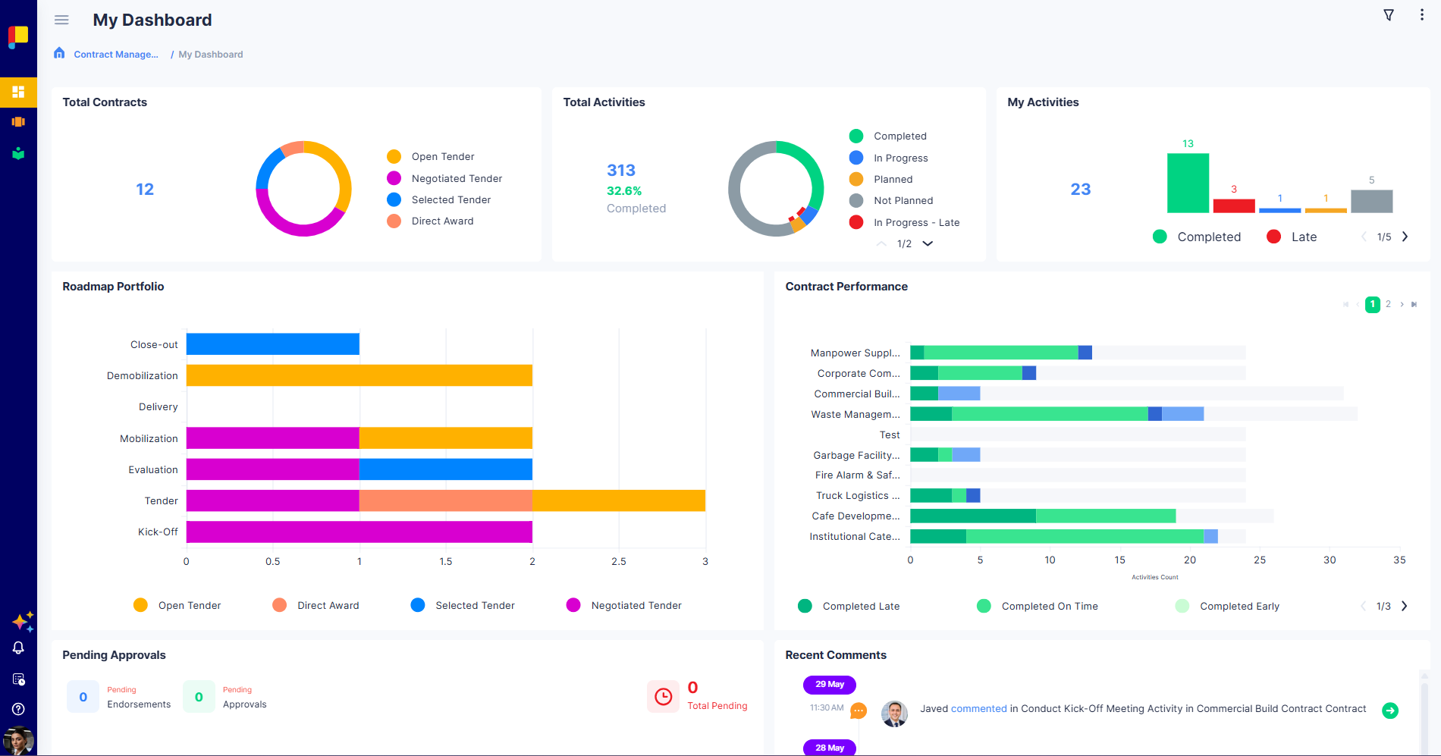Image resolution: width=1441 pixels, height=756 pixels.
Task: Toggle Selected Tender in Roadmap Portfolio legend
Action: 463,605
